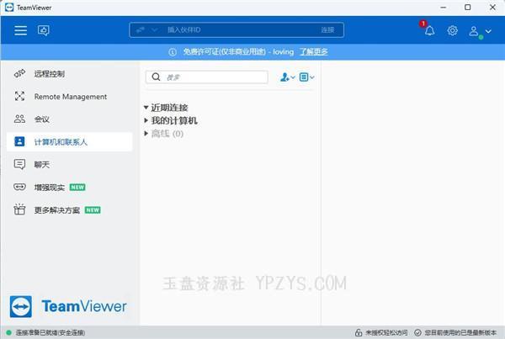Select 计算机和联系人 in the sidebar
Viewport: 505px width, 339px height.
70,141
